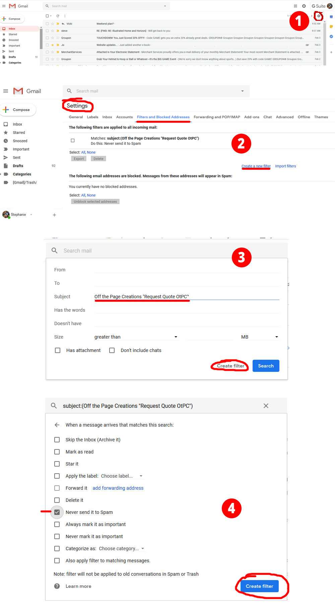Open search options arrow in the inbox view search bar
The image size is (335, 612).
[165, 6]
